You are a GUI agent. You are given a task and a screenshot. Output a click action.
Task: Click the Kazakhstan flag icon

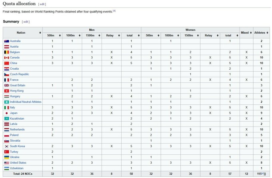tap(6, 119)
